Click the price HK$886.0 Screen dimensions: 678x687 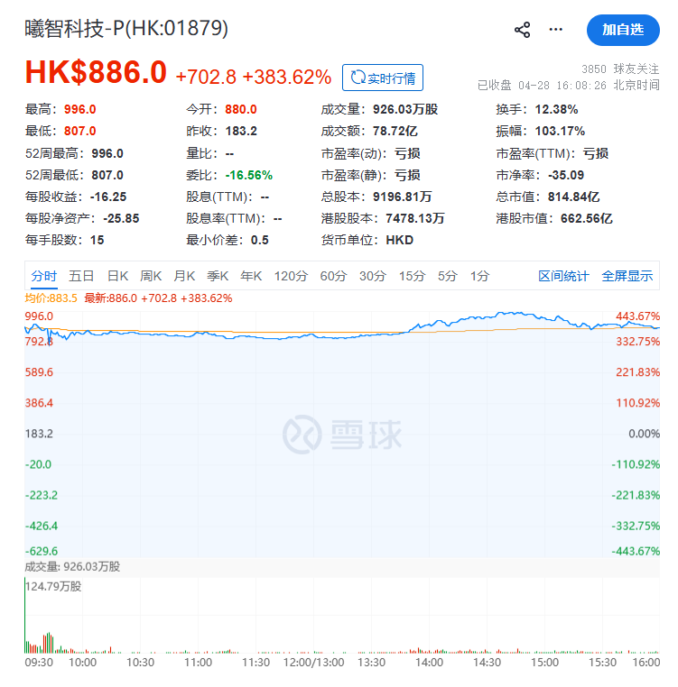click(x=96, y=72)
